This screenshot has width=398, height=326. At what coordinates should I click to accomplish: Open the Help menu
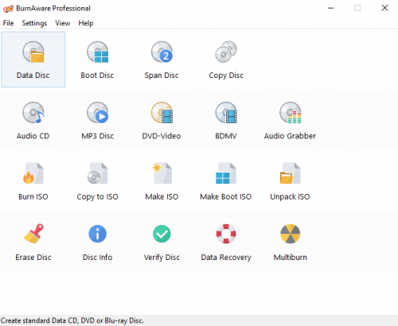(x=86, y=23)
